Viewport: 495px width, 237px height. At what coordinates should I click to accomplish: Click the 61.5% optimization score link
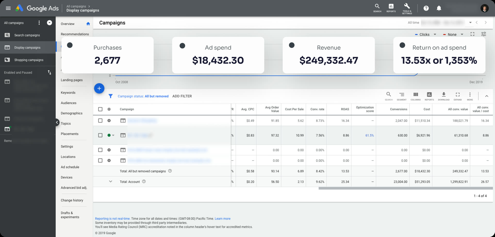click(x=369, y=135)
